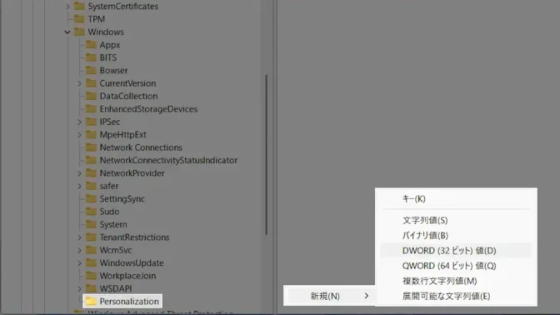Select バイナリ値(B) menu entry
Screen dimensions: 560x315
pos(456,235)
